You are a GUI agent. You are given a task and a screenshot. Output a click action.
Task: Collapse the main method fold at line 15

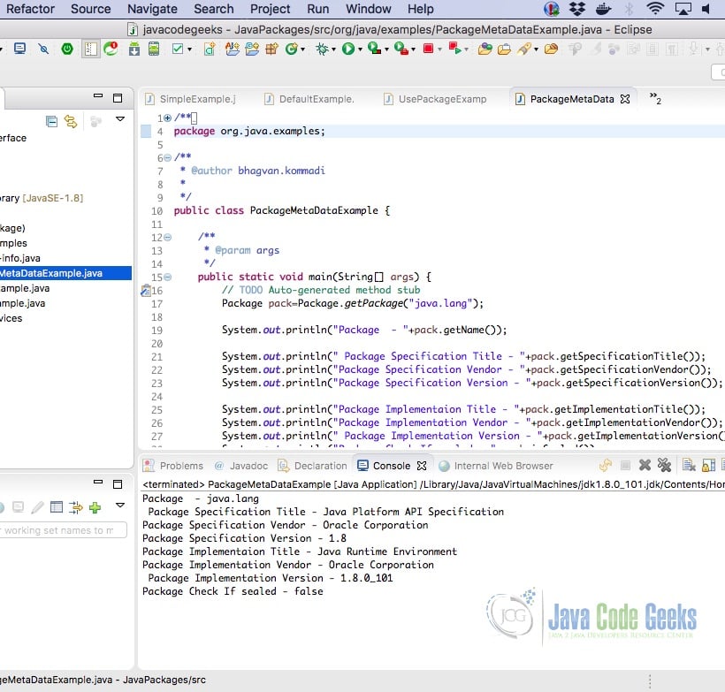(167, 276)
